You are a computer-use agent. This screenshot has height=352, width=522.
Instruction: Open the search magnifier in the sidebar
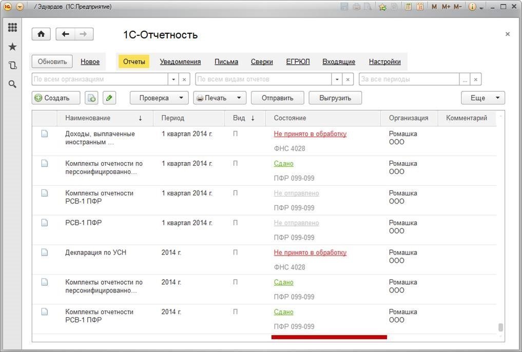12,84
